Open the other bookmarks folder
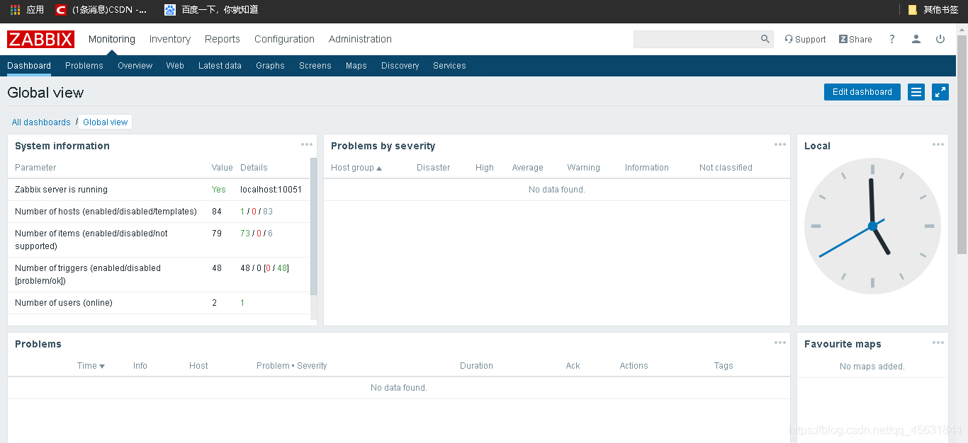 (x=933, y=10)
